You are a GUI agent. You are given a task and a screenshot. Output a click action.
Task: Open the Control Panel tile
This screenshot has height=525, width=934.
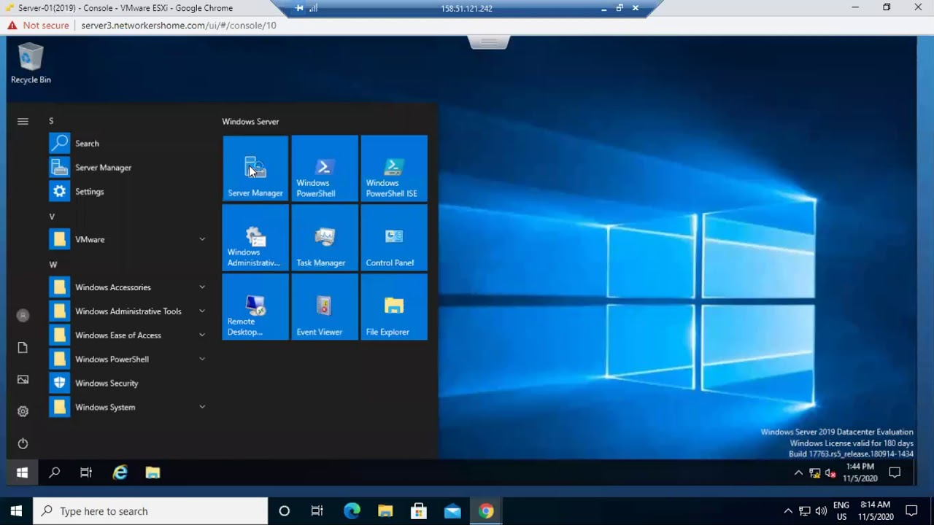tap(394, 238)
